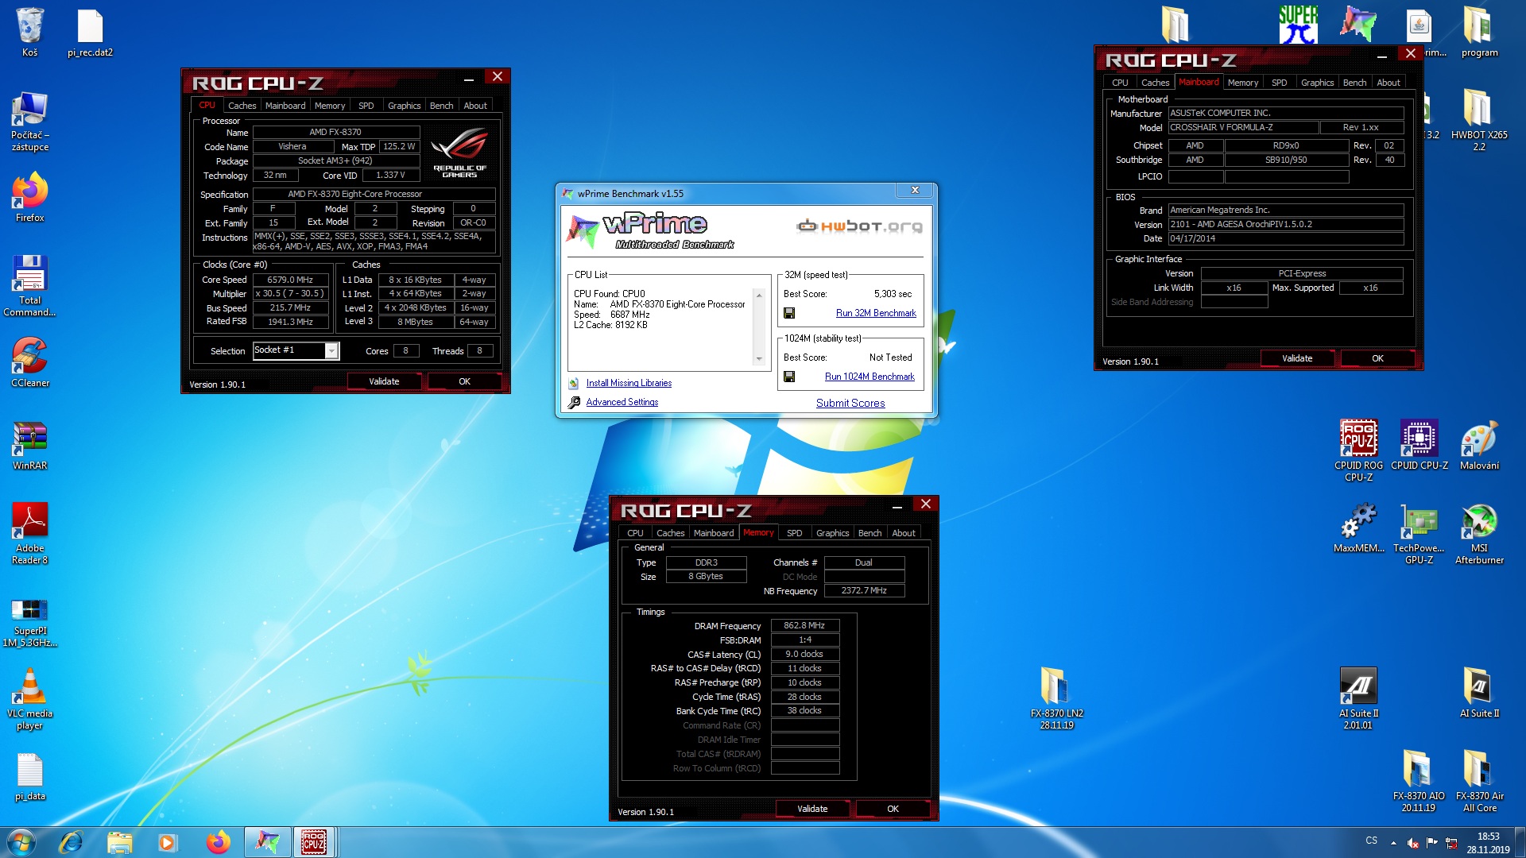Launch CCleaner from desktop
This screenshot has width=1526, height=858.
[29, 364]
